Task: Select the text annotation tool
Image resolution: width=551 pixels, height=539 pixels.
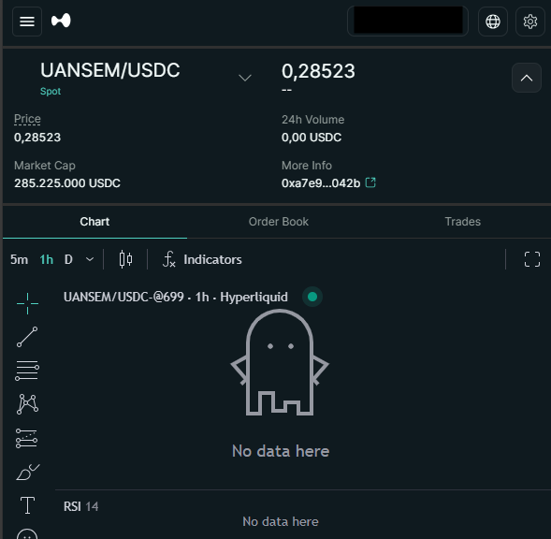Action: (x=27, y=505)
